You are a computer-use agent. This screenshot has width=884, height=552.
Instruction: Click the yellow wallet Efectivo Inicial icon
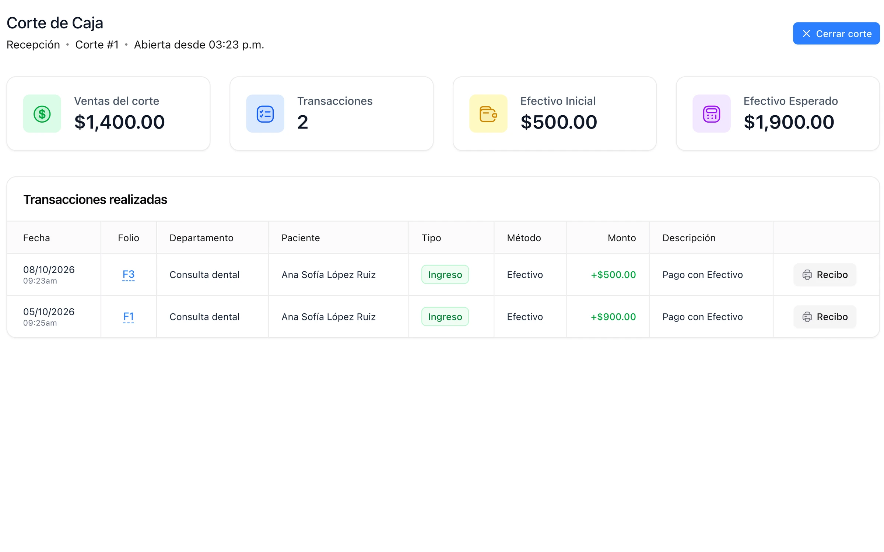pyautogui.click(x=488, y=114)
